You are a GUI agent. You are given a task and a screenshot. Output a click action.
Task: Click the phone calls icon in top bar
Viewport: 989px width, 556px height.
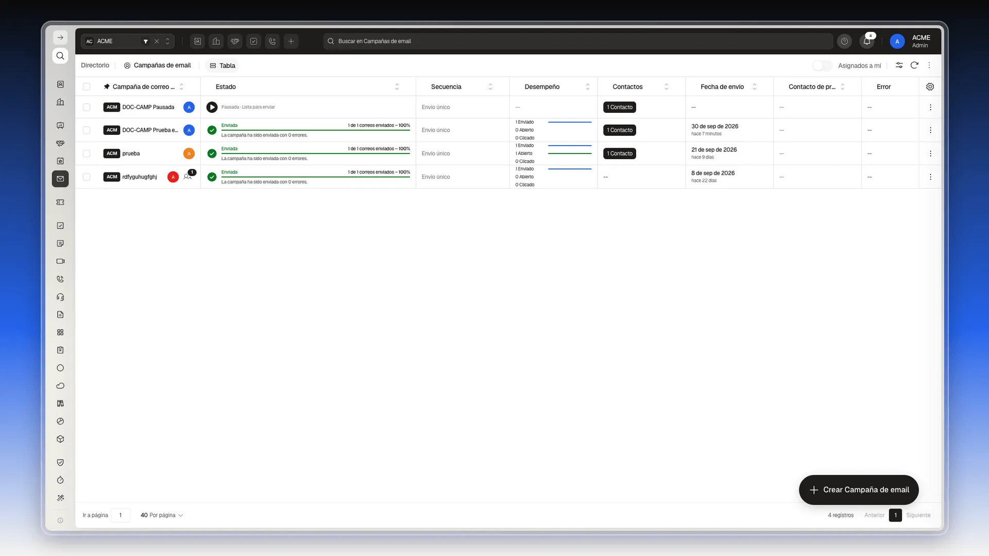(272, 41)
